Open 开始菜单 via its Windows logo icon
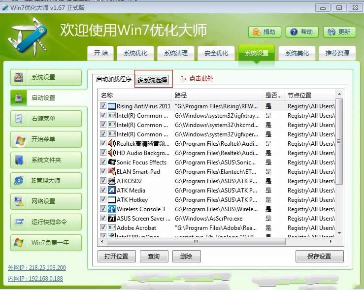This screenshot has height=290, width=364. 19,139
